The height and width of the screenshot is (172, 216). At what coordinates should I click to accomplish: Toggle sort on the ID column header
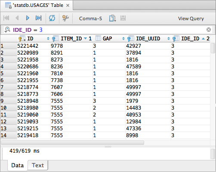(x=48, y=39)
